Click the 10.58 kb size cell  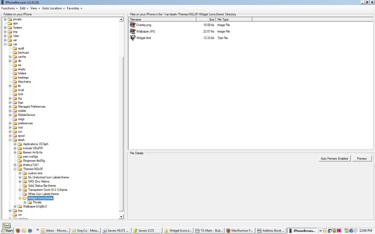tap(209, 25)
